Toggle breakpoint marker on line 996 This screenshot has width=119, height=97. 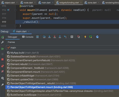click(8, 10)
